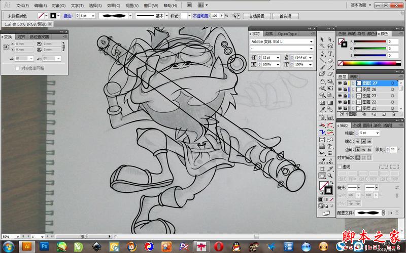This screenshot has height=253, width=406.
Task: Select the Artboard tool
Action: click(322, 169)
